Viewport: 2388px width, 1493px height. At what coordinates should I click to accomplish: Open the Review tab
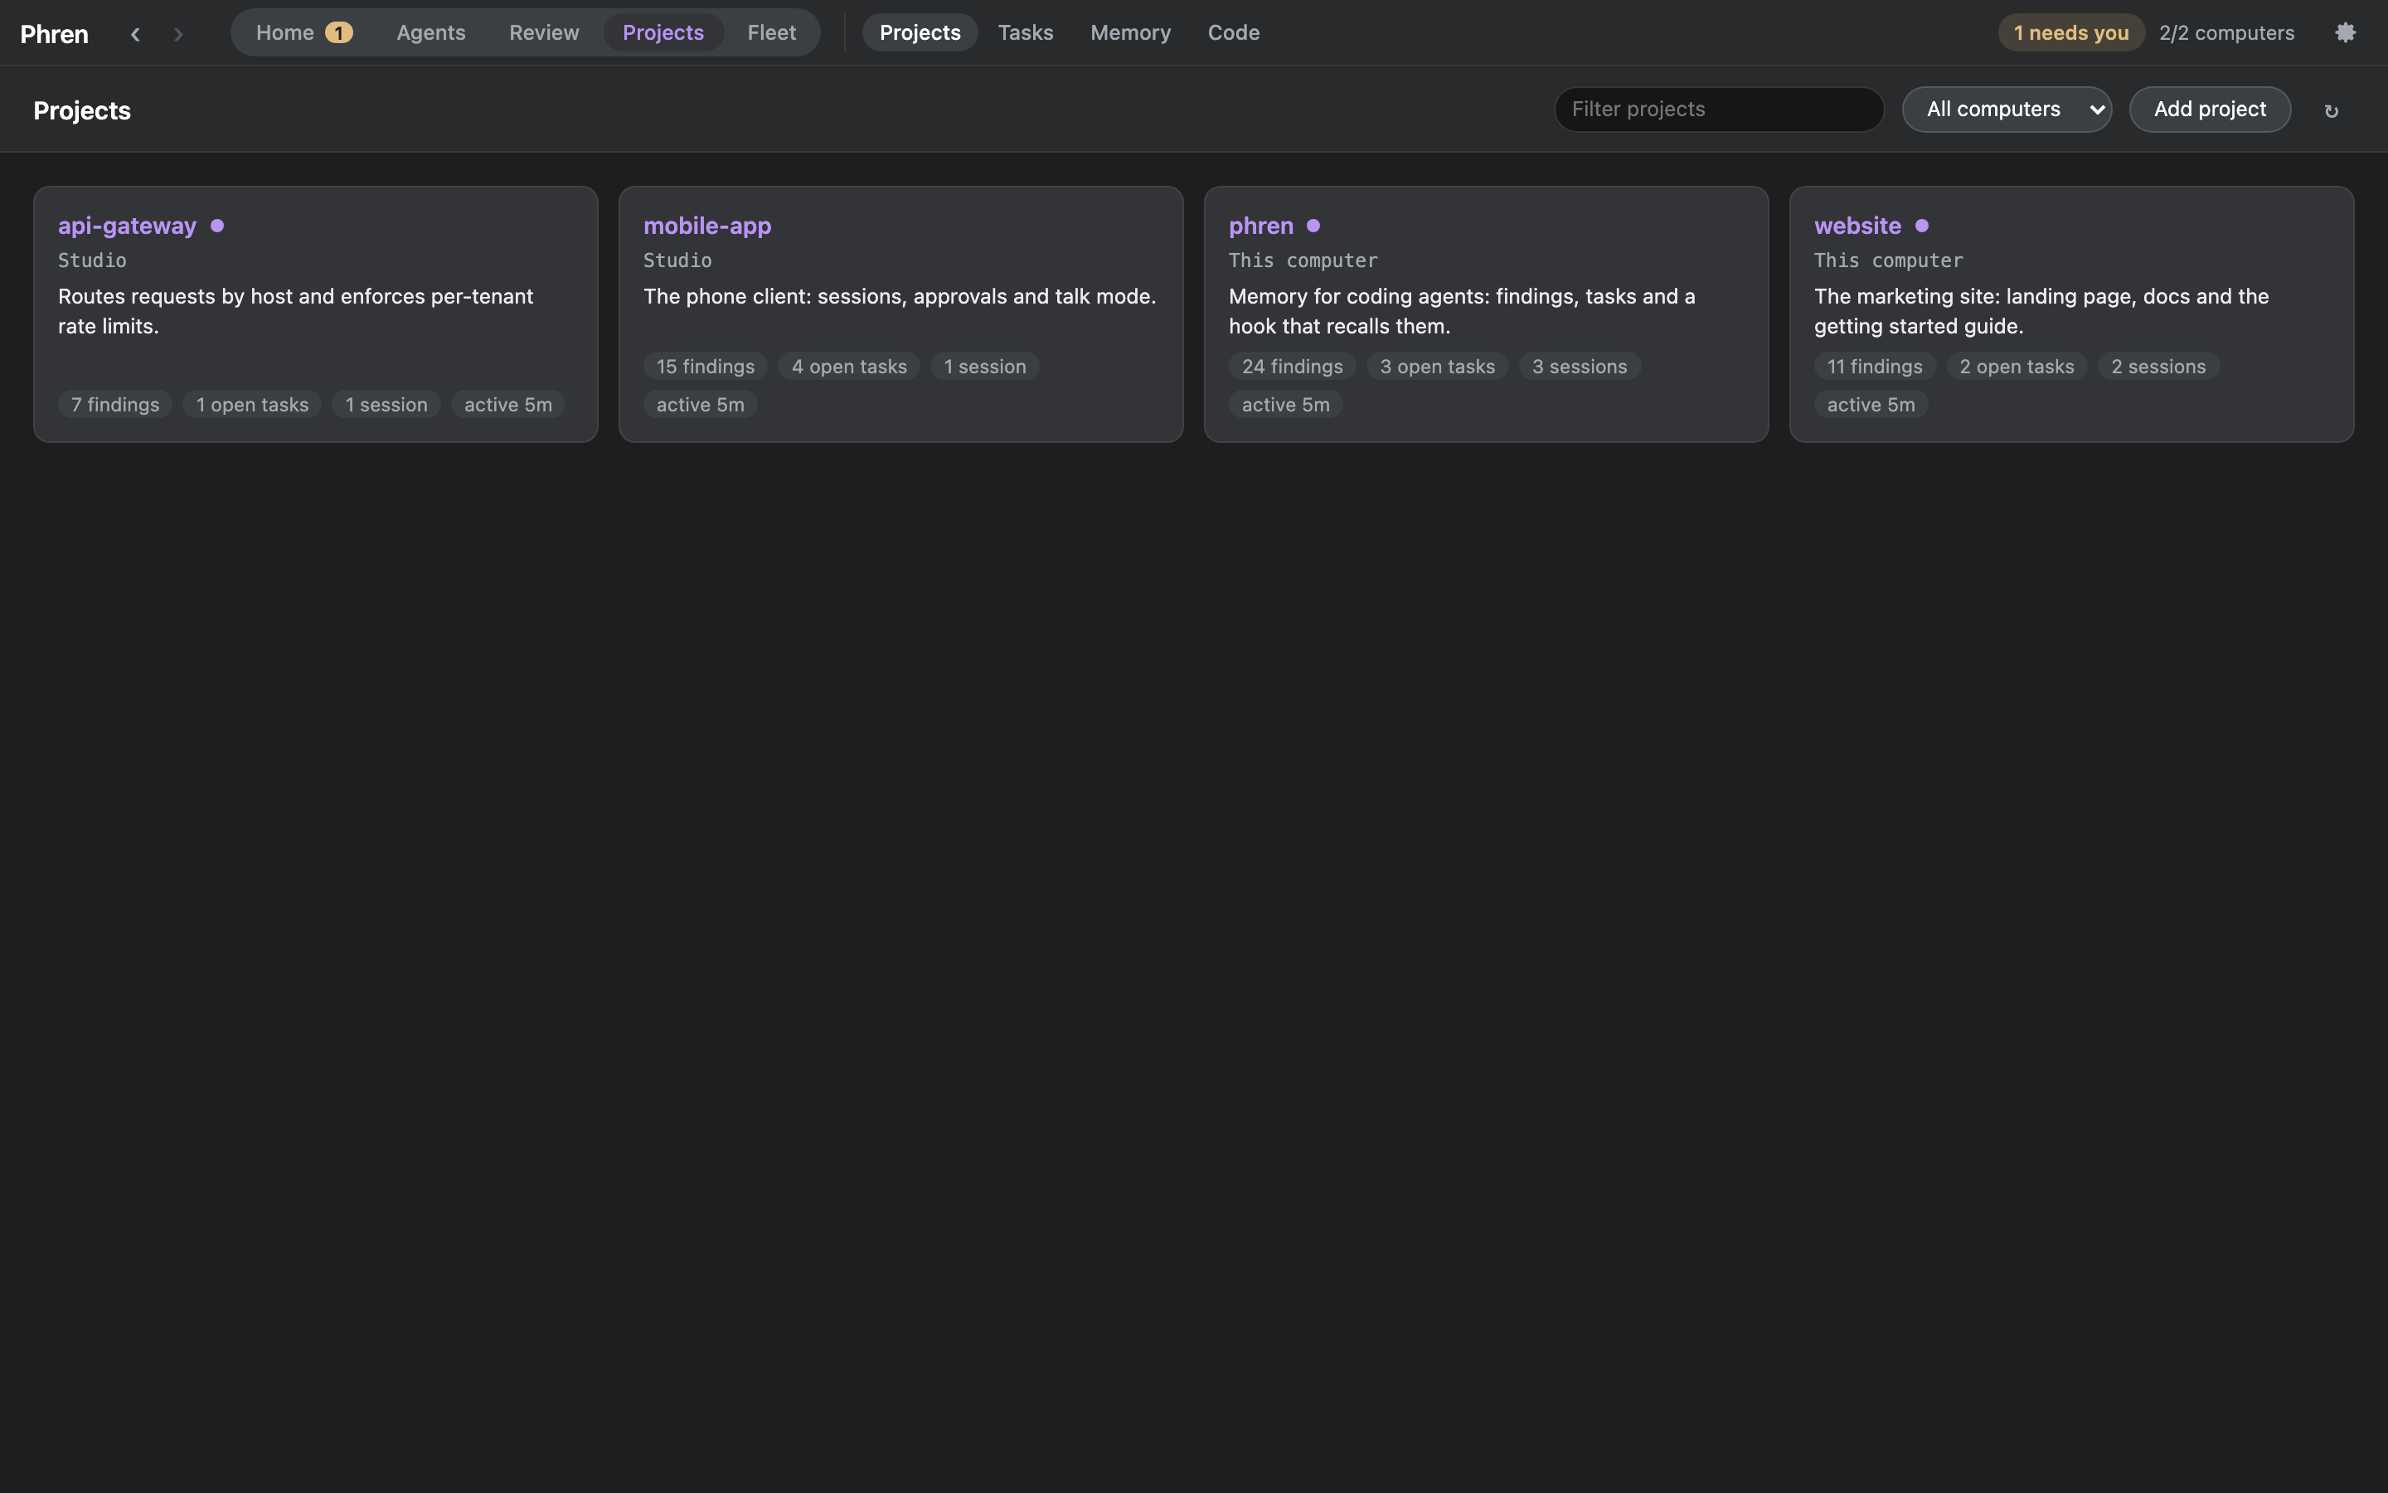click(x=544, y=32)
